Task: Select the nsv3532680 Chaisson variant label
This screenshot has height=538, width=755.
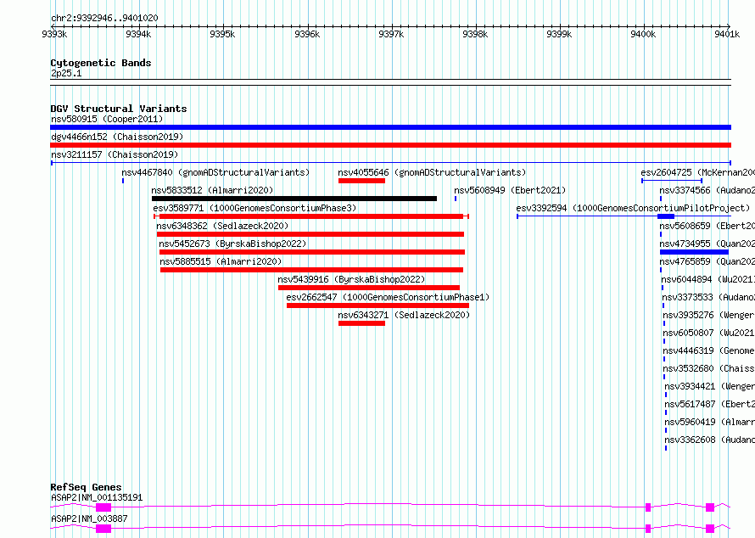Action: point(709,368)
